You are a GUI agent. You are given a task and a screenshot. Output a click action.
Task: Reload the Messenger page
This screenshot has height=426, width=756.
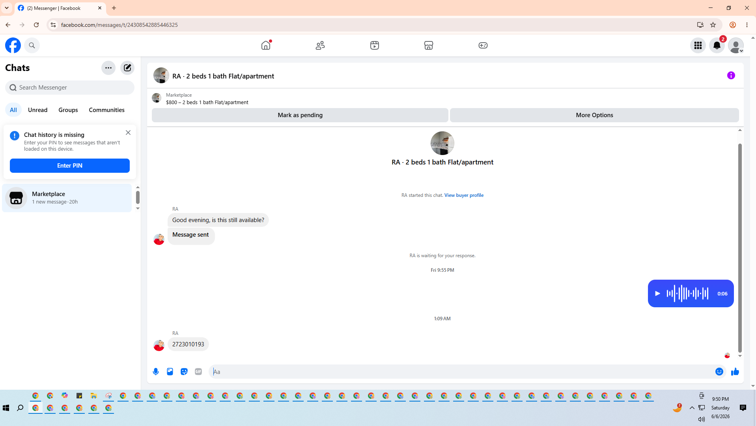pyautogui.click(x=36, y=25)
